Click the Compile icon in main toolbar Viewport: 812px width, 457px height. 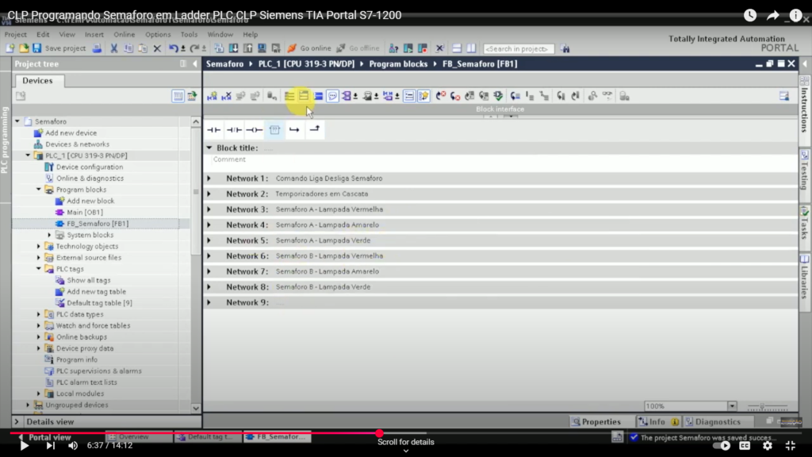219,48
